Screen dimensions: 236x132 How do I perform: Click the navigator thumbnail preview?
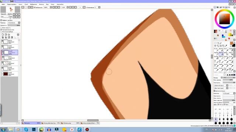point(10,10)
